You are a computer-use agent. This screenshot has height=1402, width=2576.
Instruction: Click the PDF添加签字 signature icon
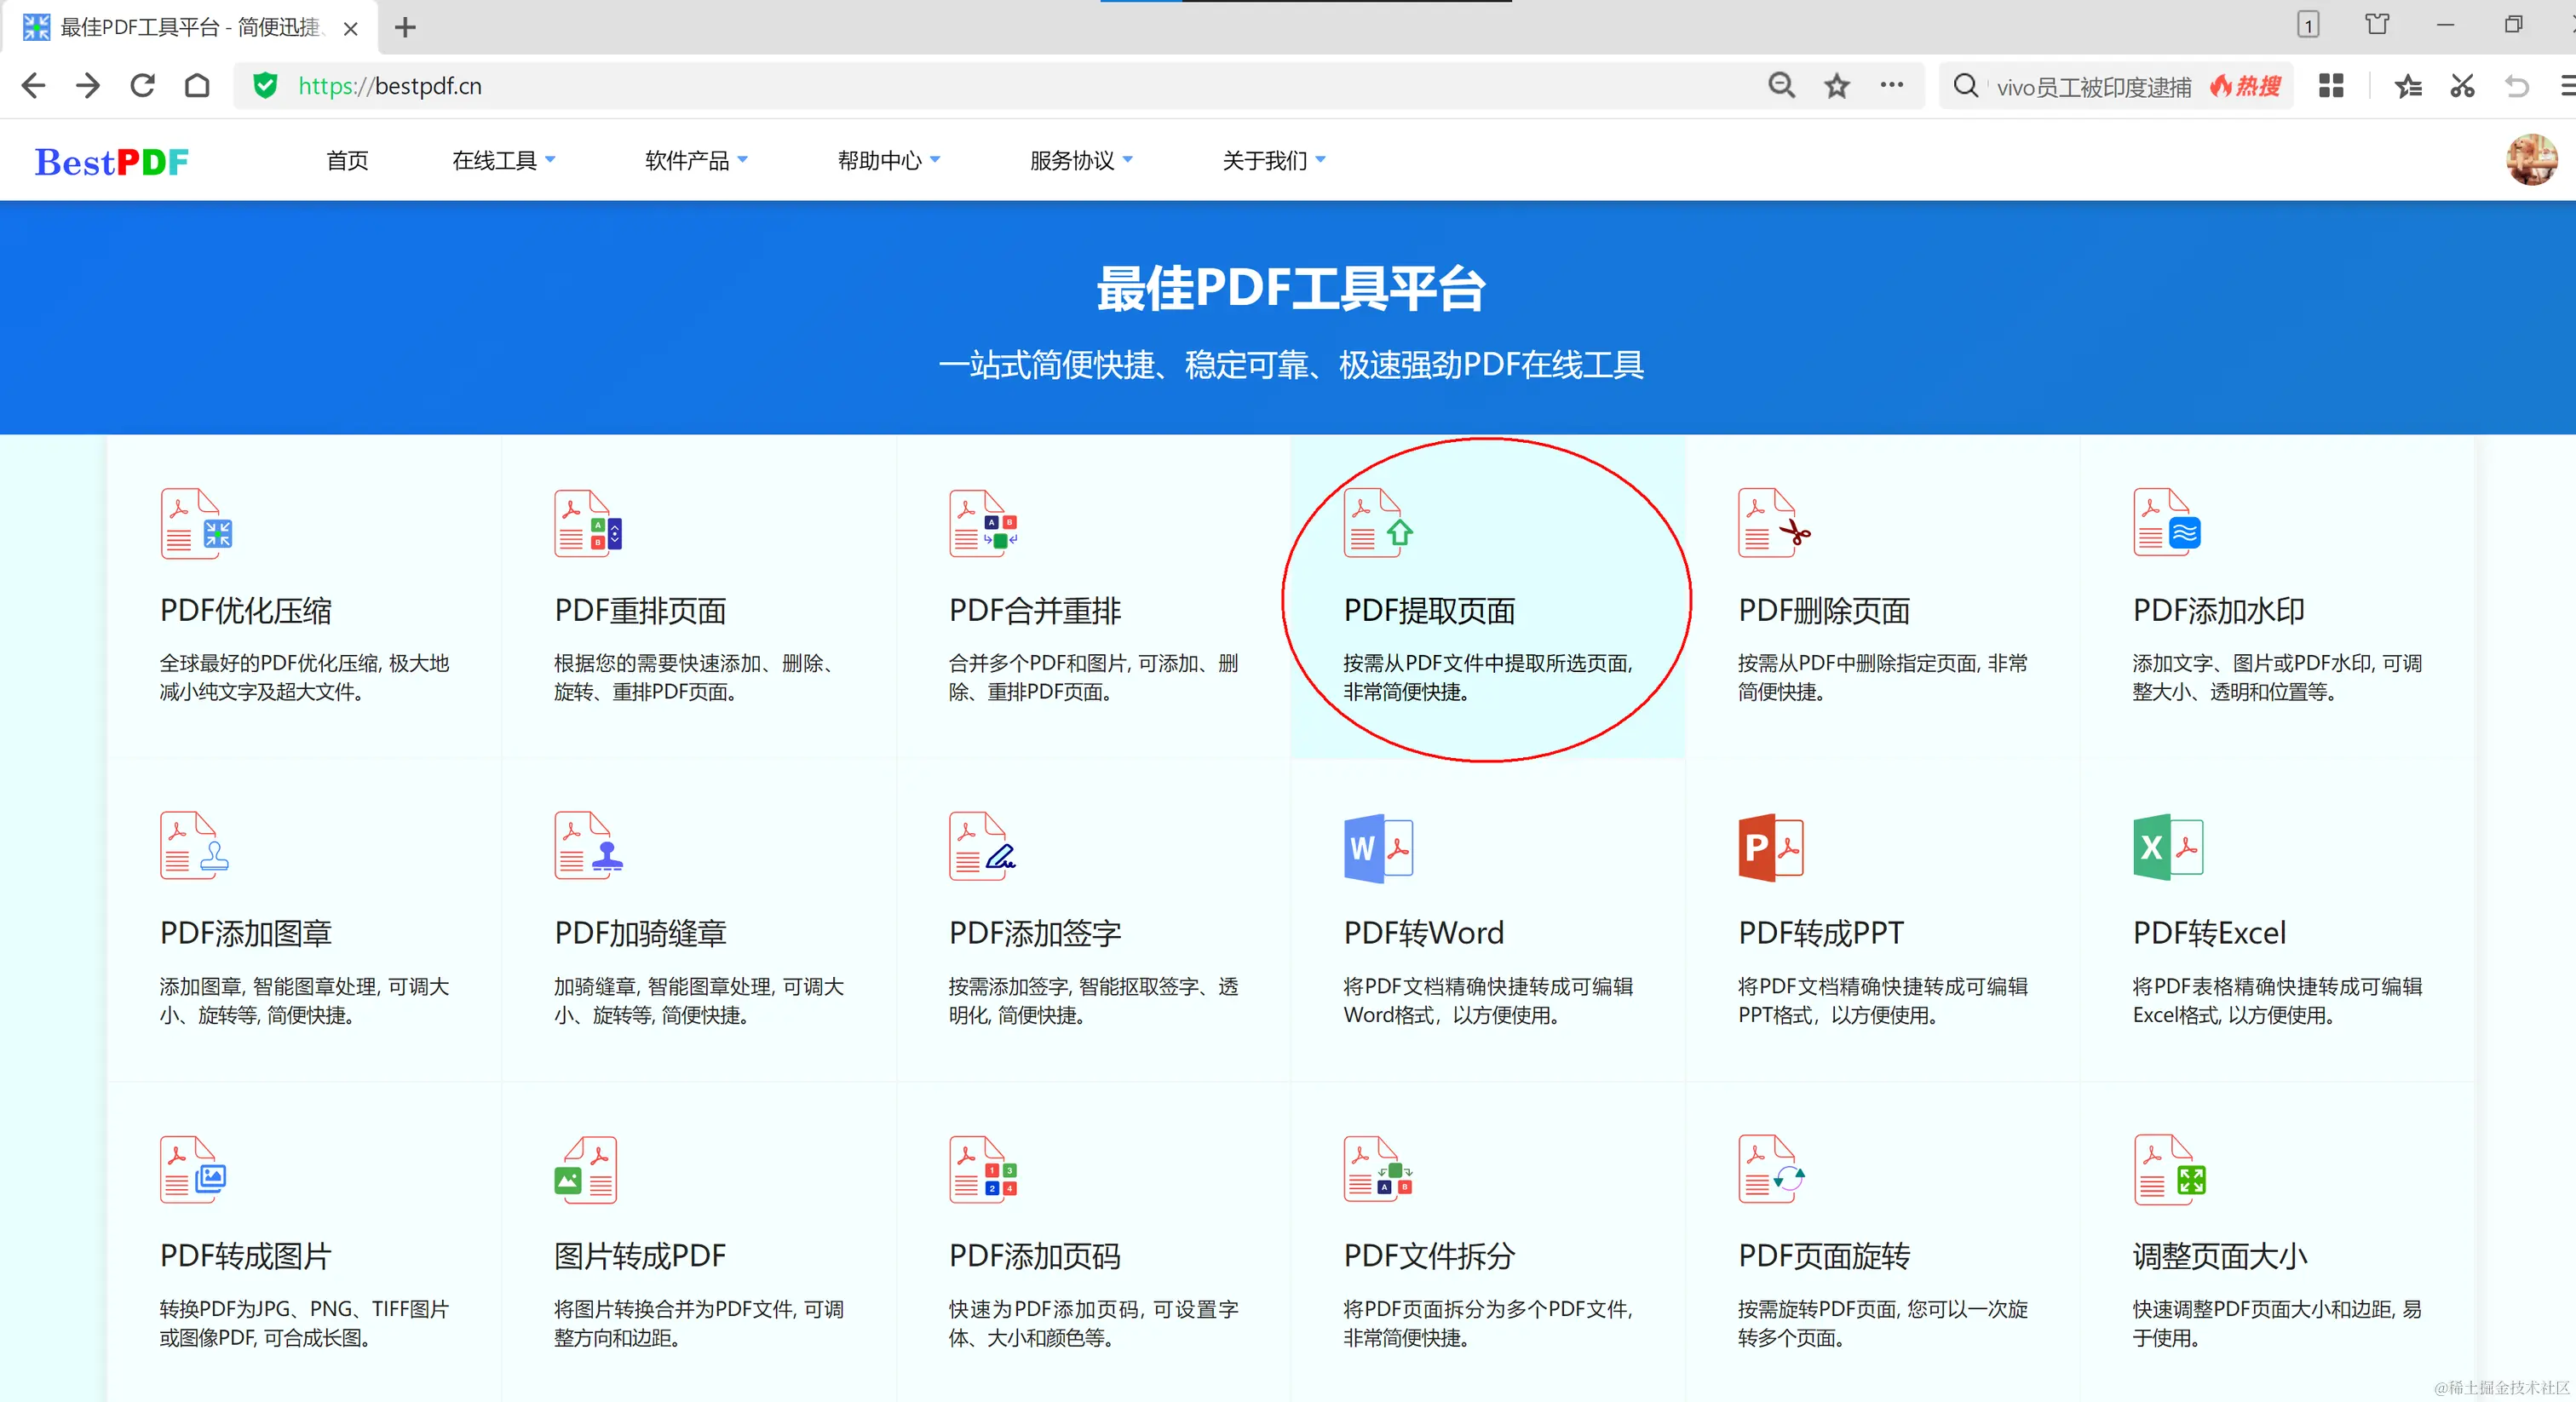coord(982,846)
